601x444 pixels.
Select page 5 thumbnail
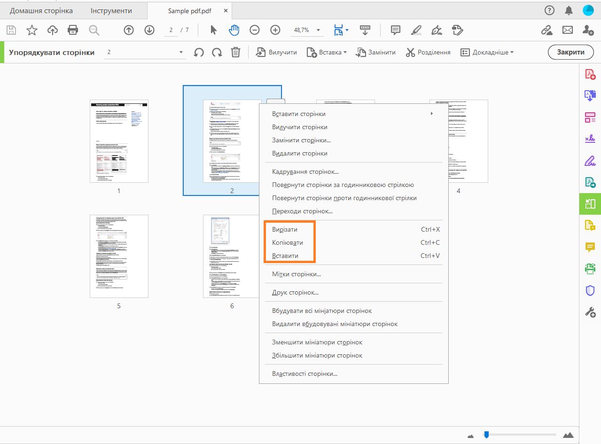point(119,256)
